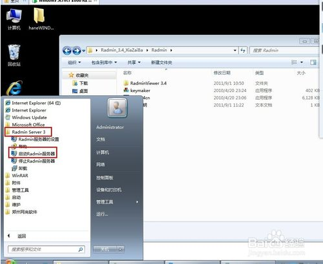The width and height of the screenshot is (323, 264).
Task: Open shutdown options arrow beside 关机
Action: (x=121, y=249)
